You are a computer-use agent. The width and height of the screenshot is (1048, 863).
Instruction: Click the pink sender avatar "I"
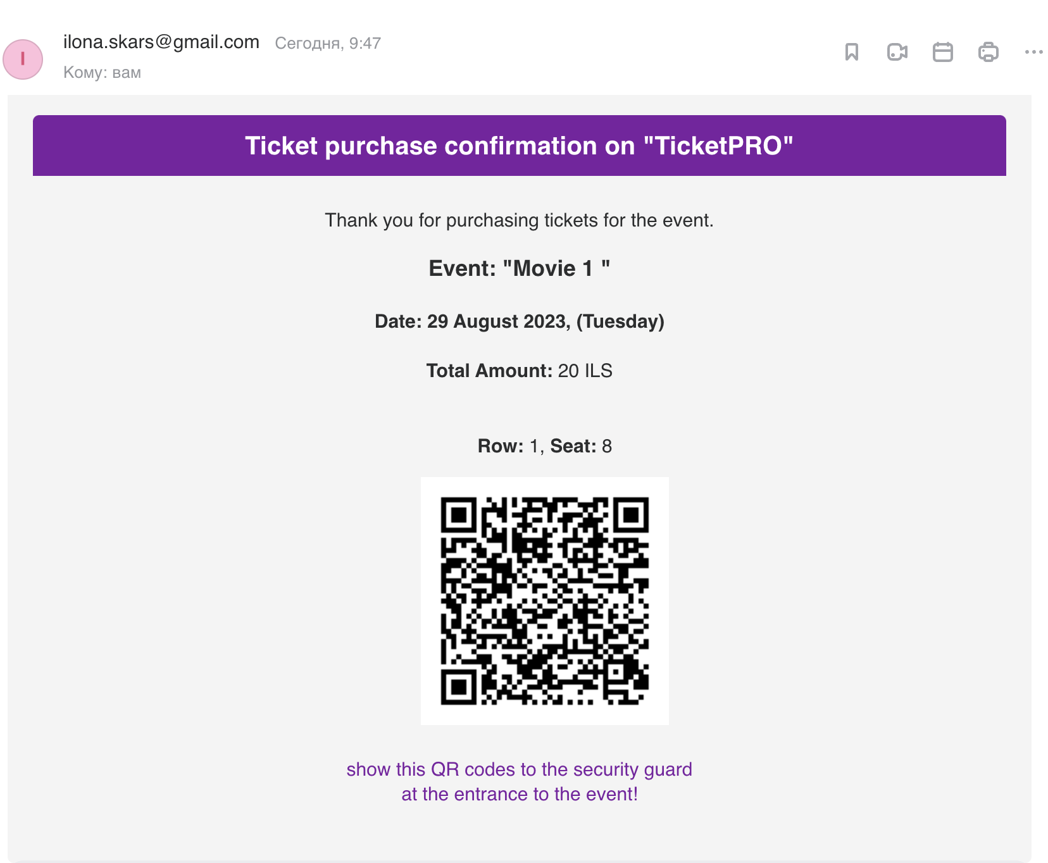coord(23,59)
